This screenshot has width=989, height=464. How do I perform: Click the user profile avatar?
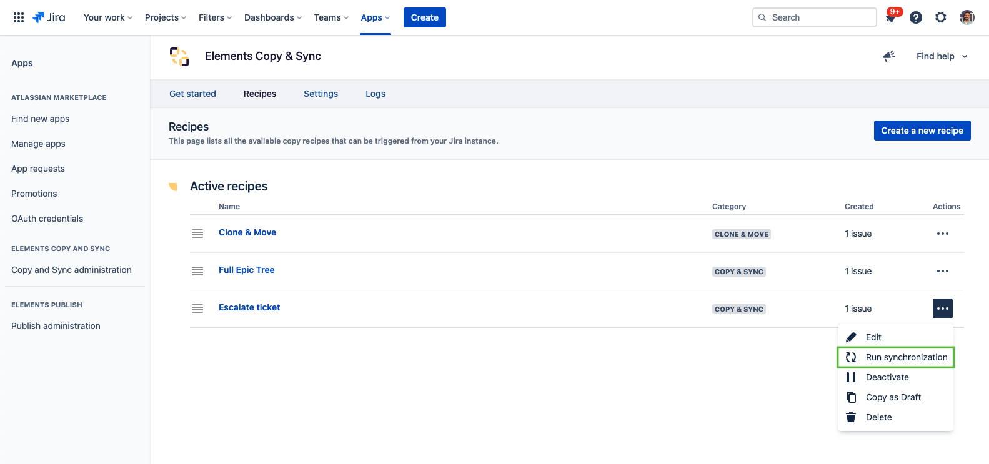(x=967, y=17)
